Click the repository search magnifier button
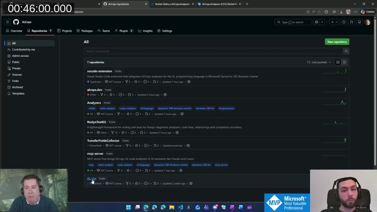This screenshot has height=212, width=377. coord(346,51)
